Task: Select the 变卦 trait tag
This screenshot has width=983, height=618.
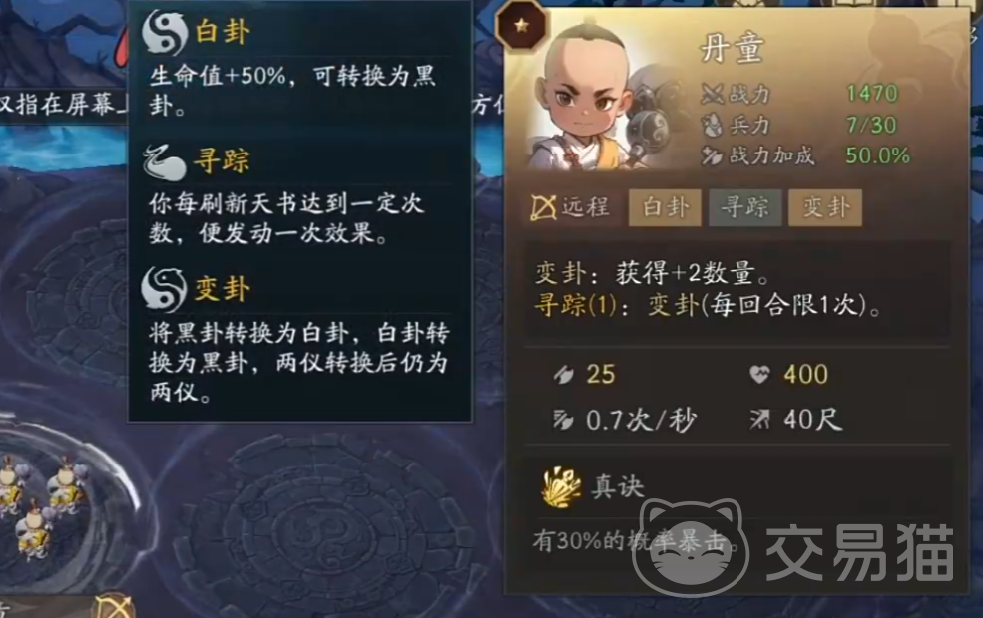Action: click(x=825, y=207)
